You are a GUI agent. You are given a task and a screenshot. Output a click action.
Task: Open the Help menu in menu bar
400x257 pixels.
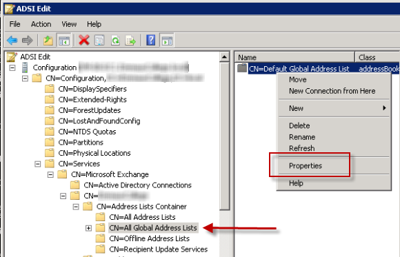point(94,24)
